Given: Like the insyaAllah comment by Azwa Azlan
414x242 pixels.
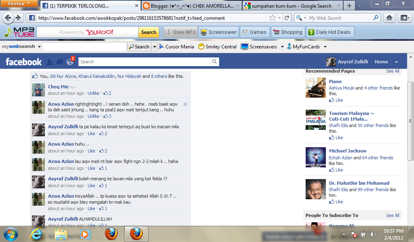Looking at the screenshot, I should [91, 209].
